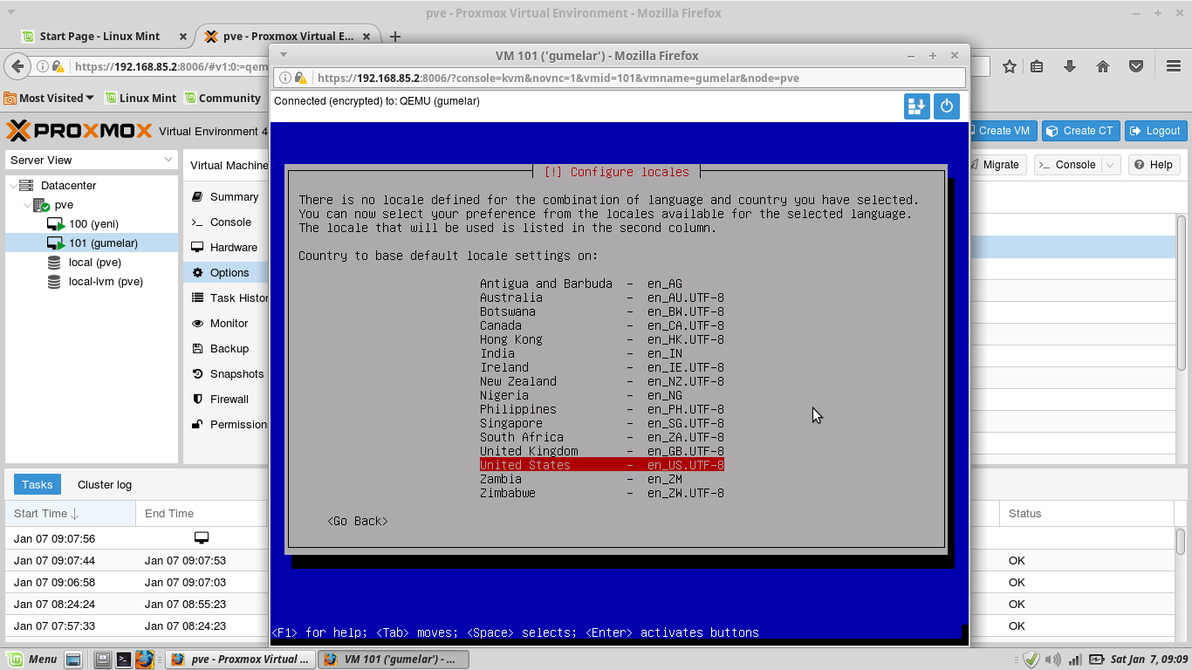The width and height of the screenshot is (1192, 670).
Task: Select VM 100 (yeni) in server tree
Action: 93,224
